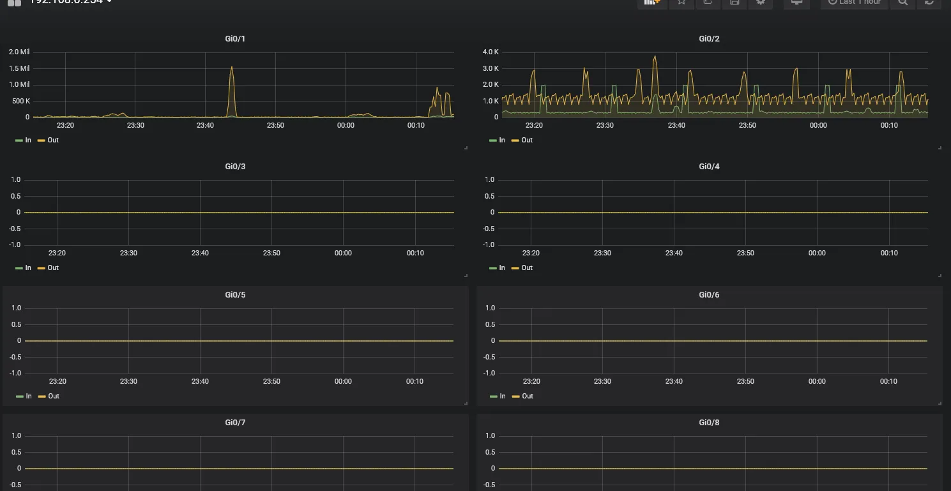This screenshot has width=951, height=491.
Task: Click the magnifier time range zoom out icon
Action: point(902,3)
